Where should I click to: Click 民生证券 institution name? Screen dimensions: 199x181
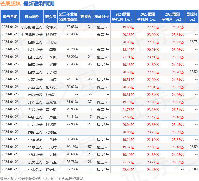click(x=35, y=50)
